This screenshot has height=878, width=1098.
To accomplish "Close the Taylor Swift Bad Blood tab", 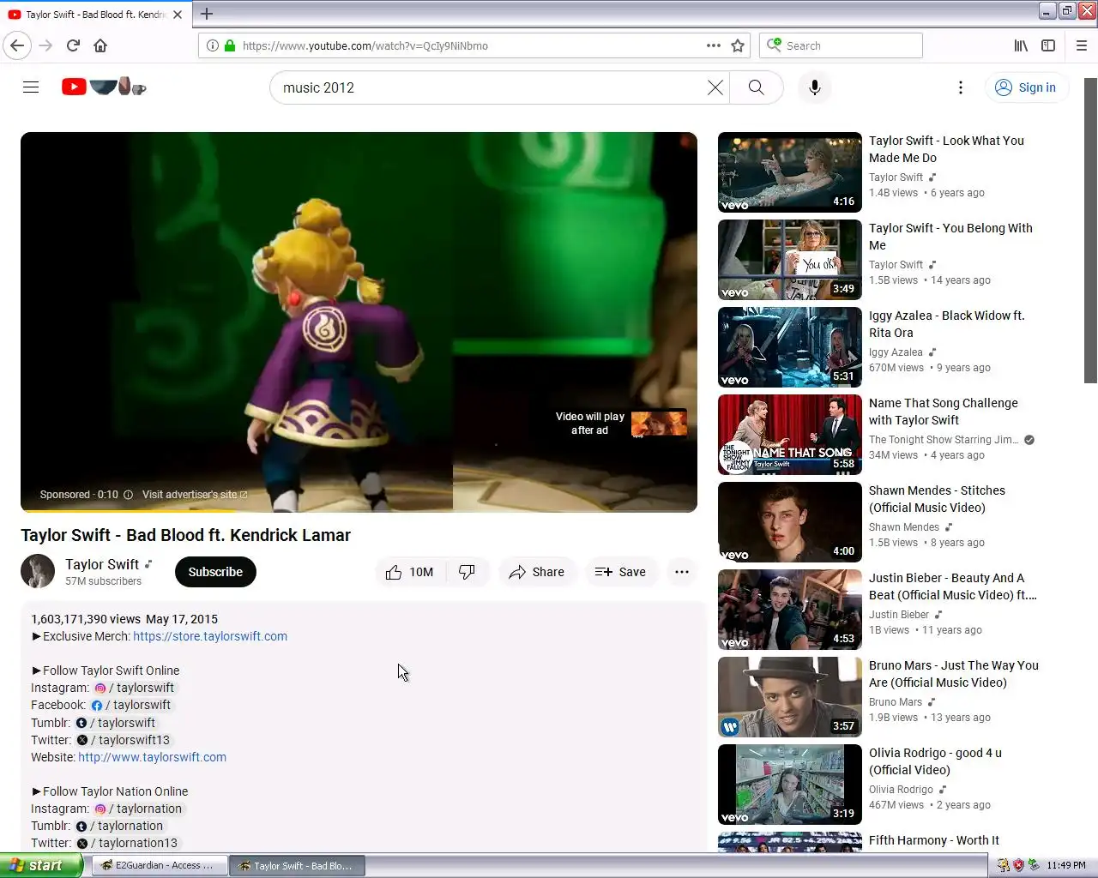I will (x=178, y=15).
